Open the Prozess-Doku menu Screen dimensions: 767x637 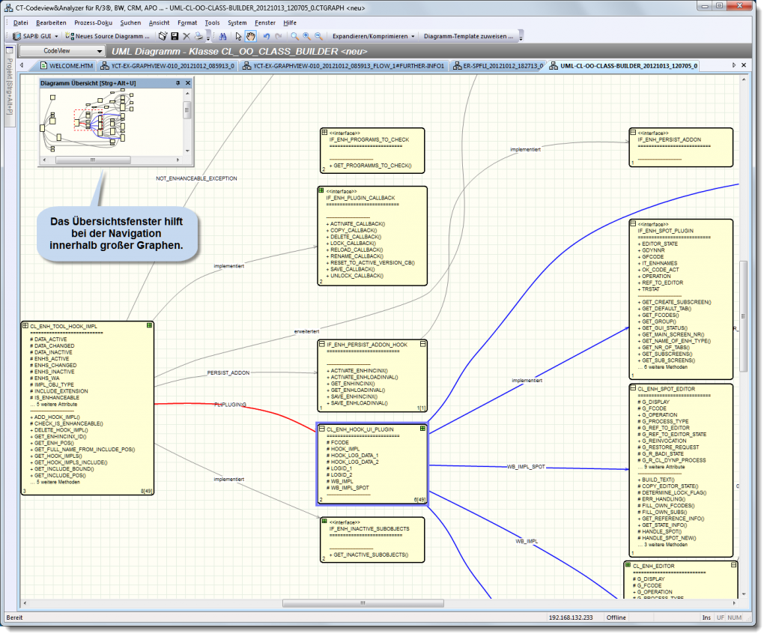coord(91,22)
